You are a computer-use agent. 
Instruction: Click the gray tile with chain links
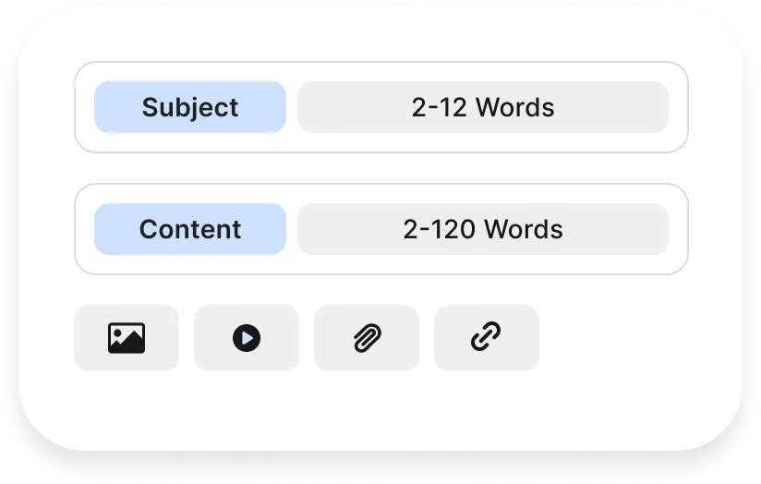(487, 338)
